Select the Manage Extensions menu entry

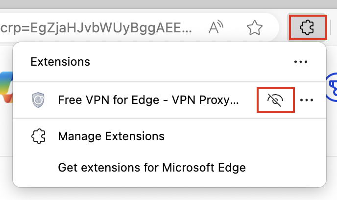click(x=169, y=136)
